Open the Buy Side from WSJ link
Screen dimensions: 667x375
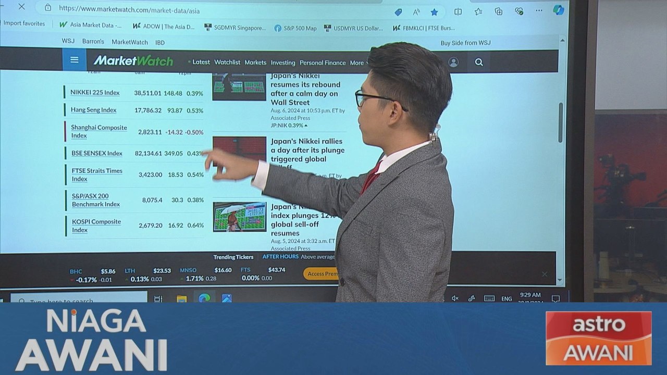pos(465,43)
